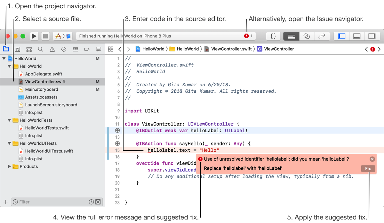Open the Report navigator icon

(x=99, y=49)
